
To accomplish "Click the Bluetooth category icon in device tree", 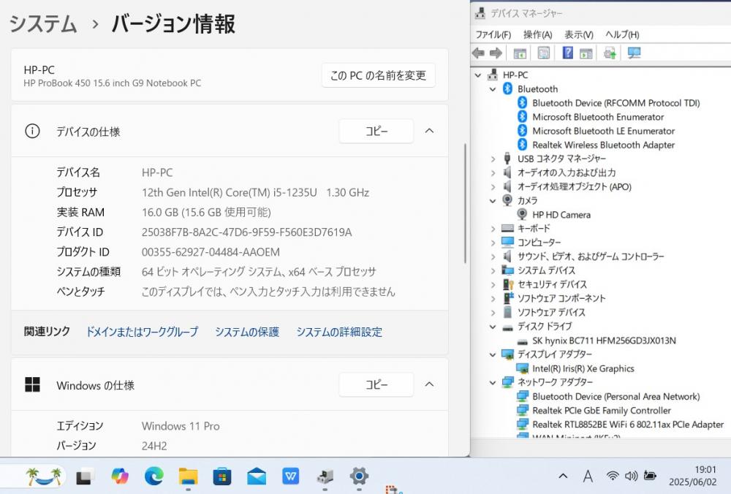I will 508,88.
